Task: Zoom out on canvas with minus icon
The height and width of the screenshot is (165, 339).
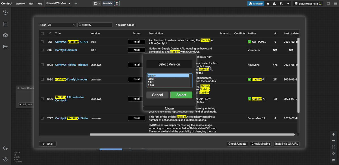Action: [x=334, y=141]
